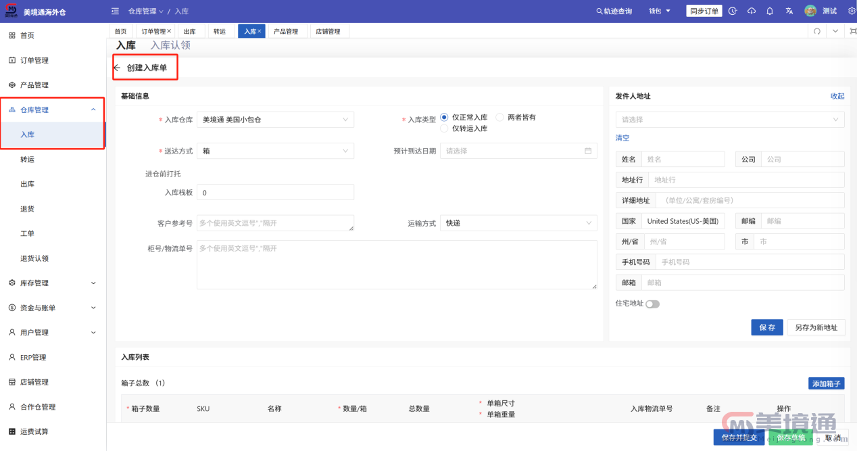This screenshot has width=857, height=451.
Task: Open the 运输方式 dropdown
Action: click(x=518, y=222)
